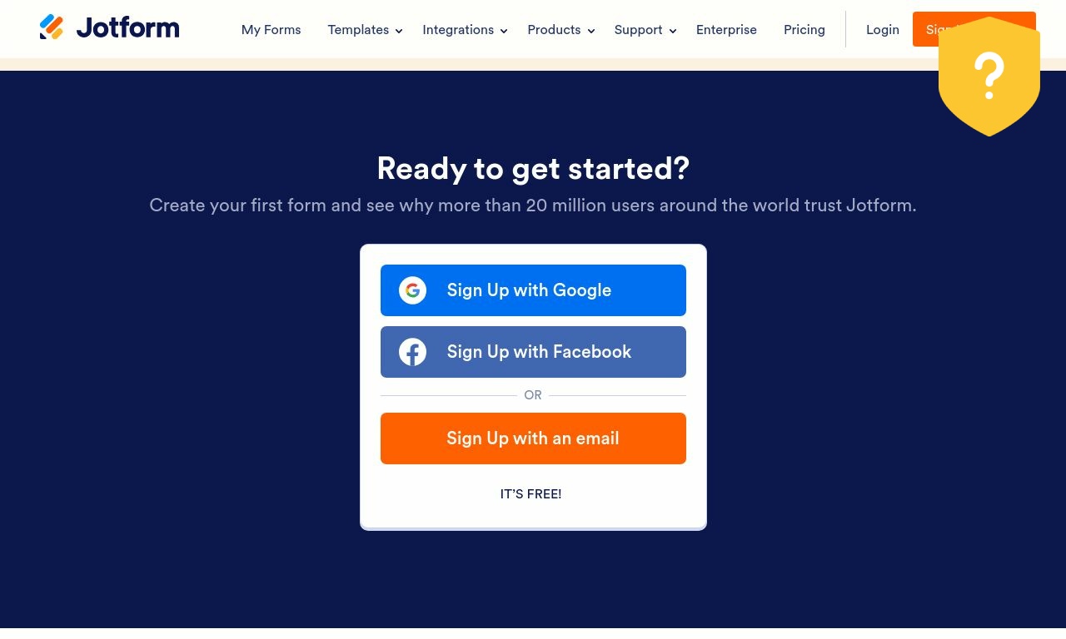Click the Sign Up with Google button
1066x639 pixels.
click(x=533, y=290)
